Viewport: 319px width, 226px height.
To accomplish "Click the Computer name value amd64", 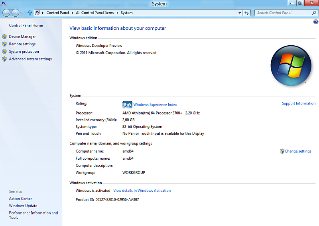I will point(128,151).
